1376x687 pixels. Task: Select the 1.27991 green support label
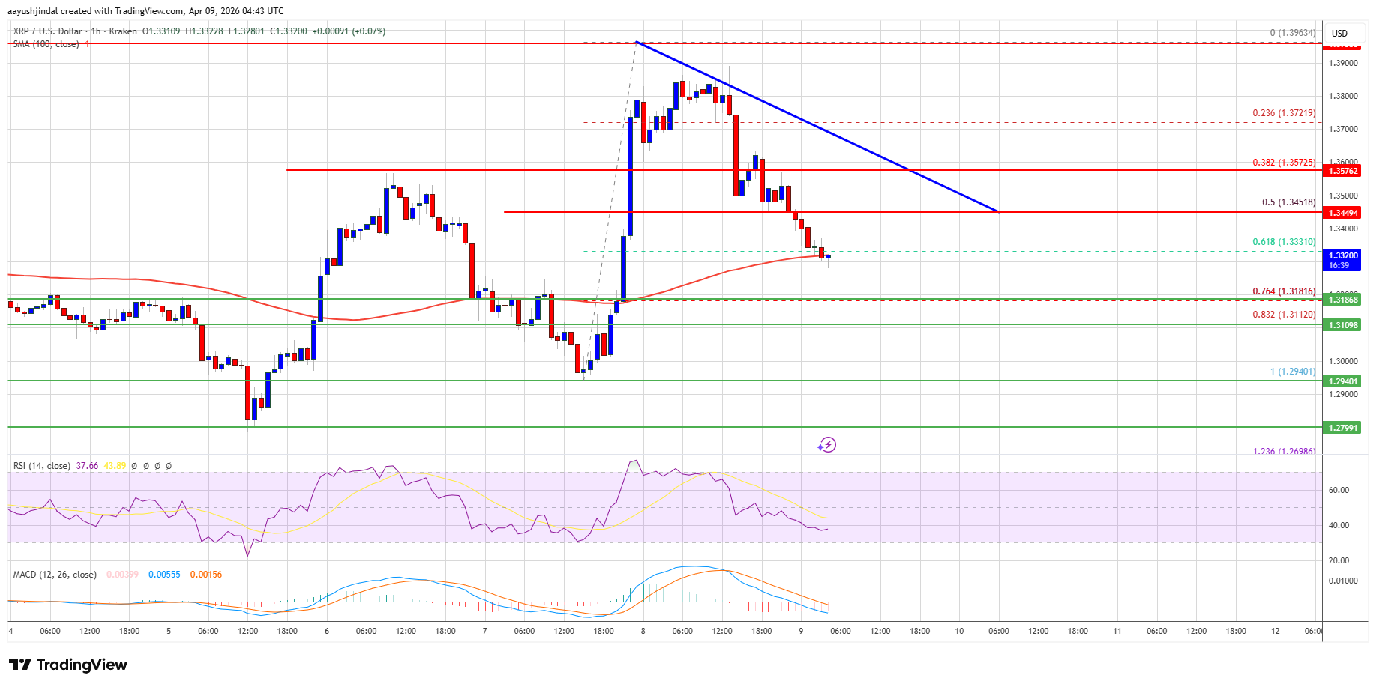click(1345, 428)
